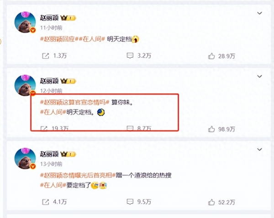Click the 12小时前 timestamp on second post
274x218 pixels.
coord(51,91)
